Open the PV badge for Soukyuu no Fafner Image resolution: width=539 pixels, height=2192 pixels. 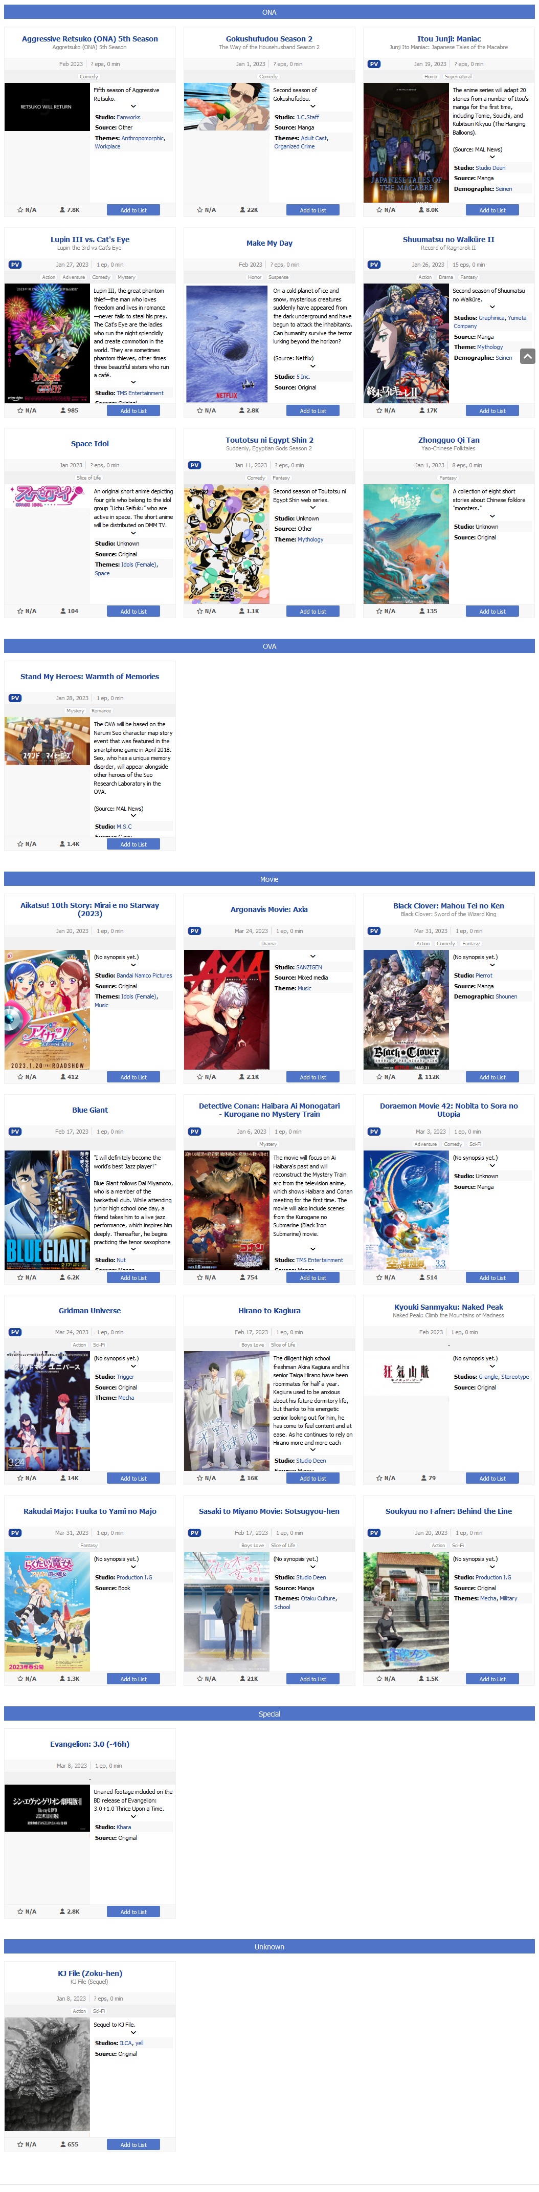374,1533
